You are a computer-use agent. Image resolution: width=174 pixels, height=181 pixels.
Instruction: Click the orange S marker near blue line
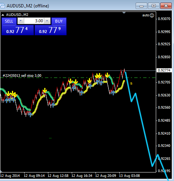click(x=131, y=83)
